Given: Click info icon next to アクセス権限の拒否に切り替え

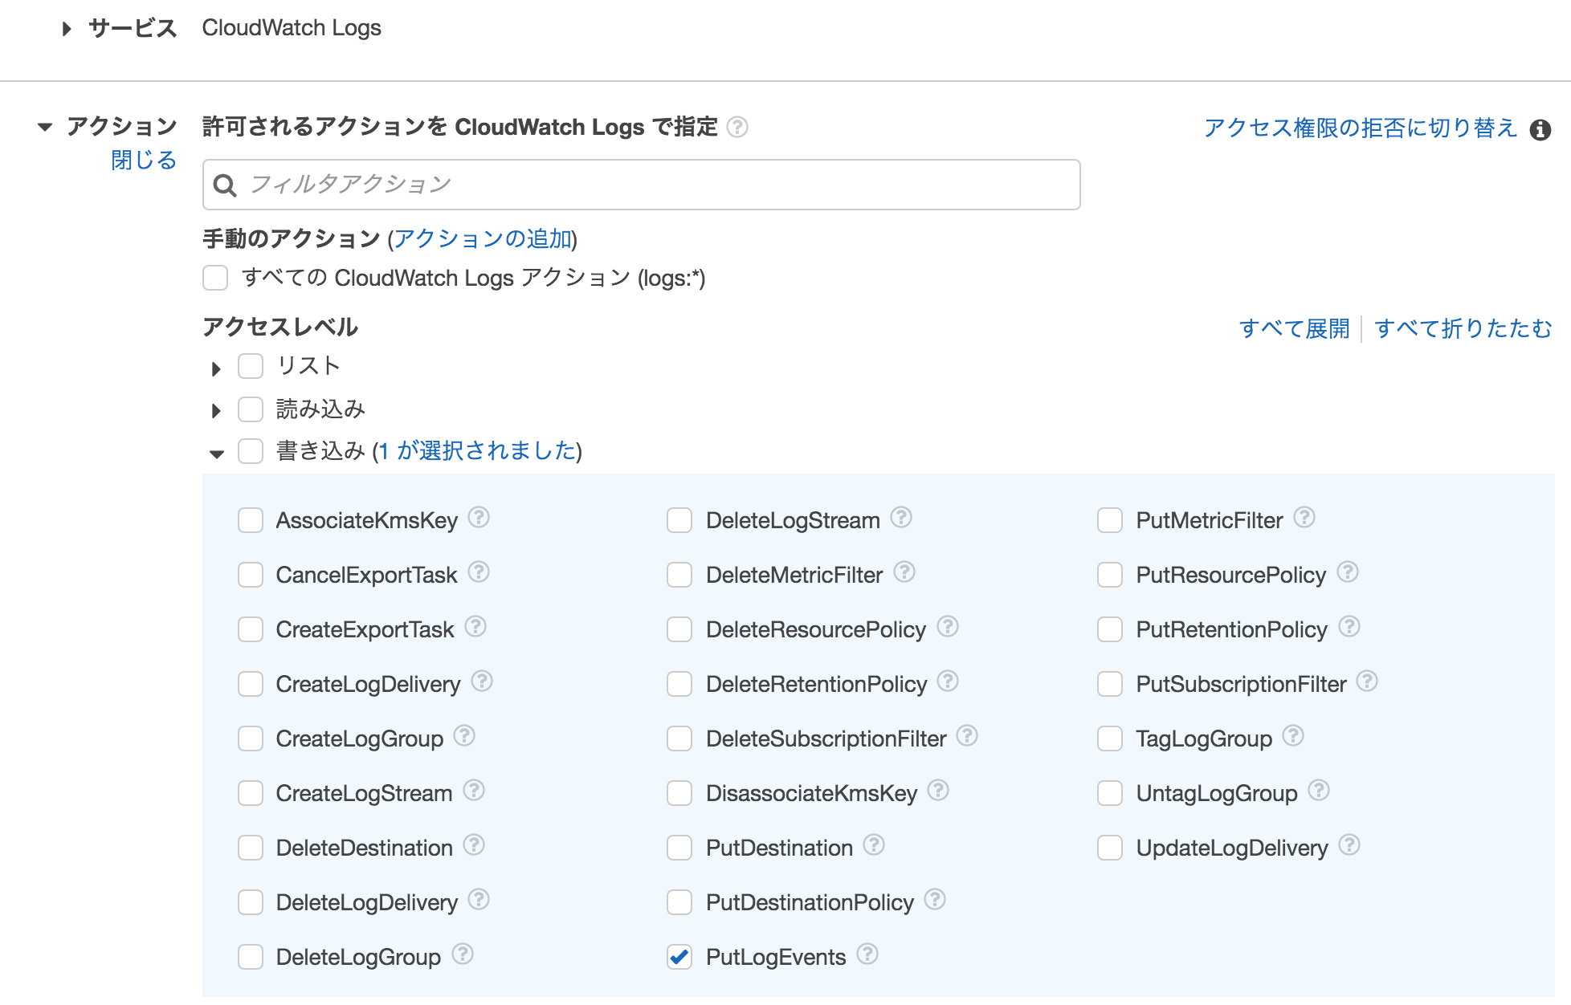Looking at the screenshot, I should click(1540, 130).
